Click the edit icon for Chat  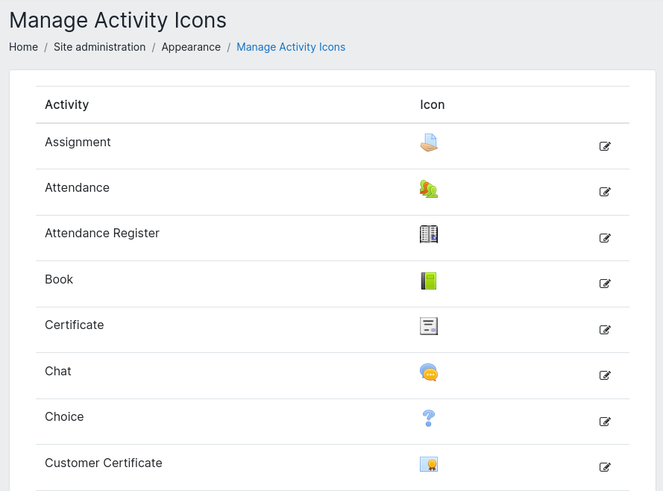point(605,375)
